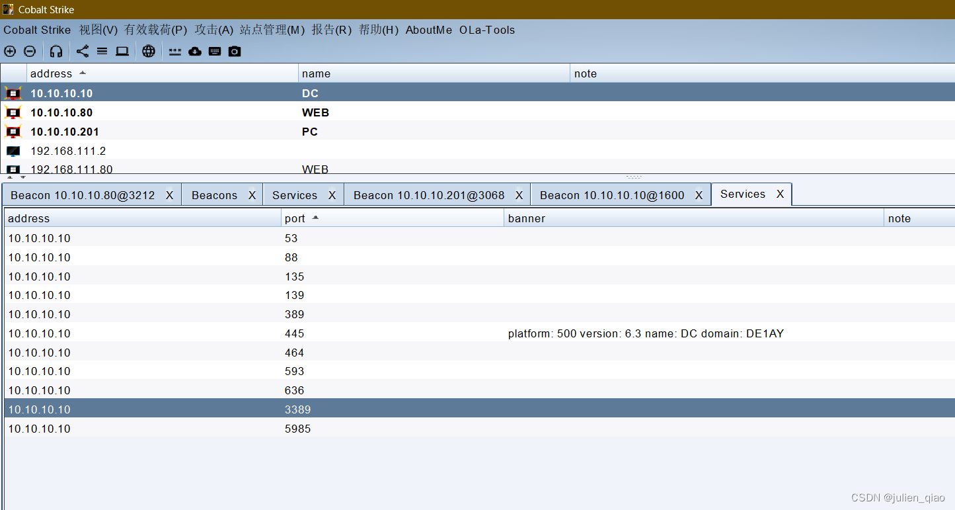View credentials via the asterisks icon
This screenshot has width=955, height=510.
click(174, 52)
